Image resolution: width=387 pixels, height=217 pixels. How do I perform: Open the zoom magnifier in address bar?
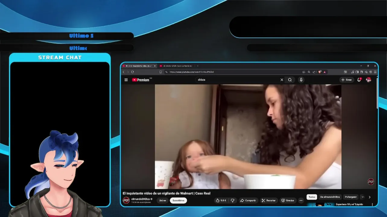(x=309, y=72)
